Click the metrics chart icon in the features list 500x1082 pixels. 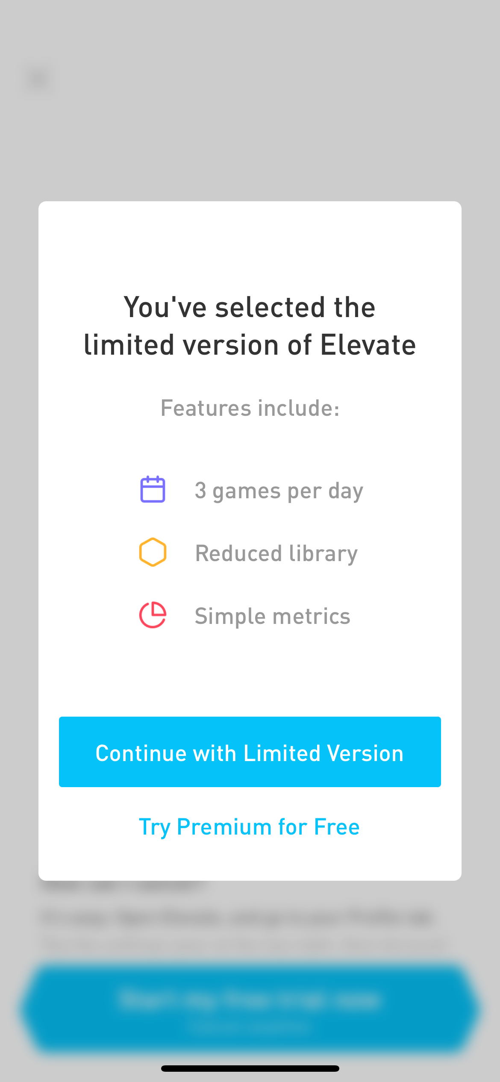pos(153,615)
